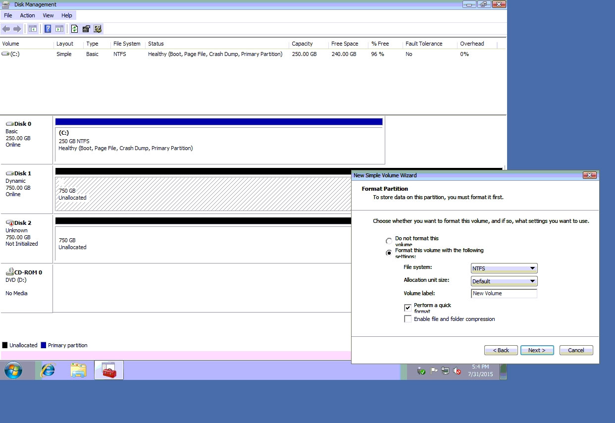Click the Back arrow toolbar icon

(6, 29)
